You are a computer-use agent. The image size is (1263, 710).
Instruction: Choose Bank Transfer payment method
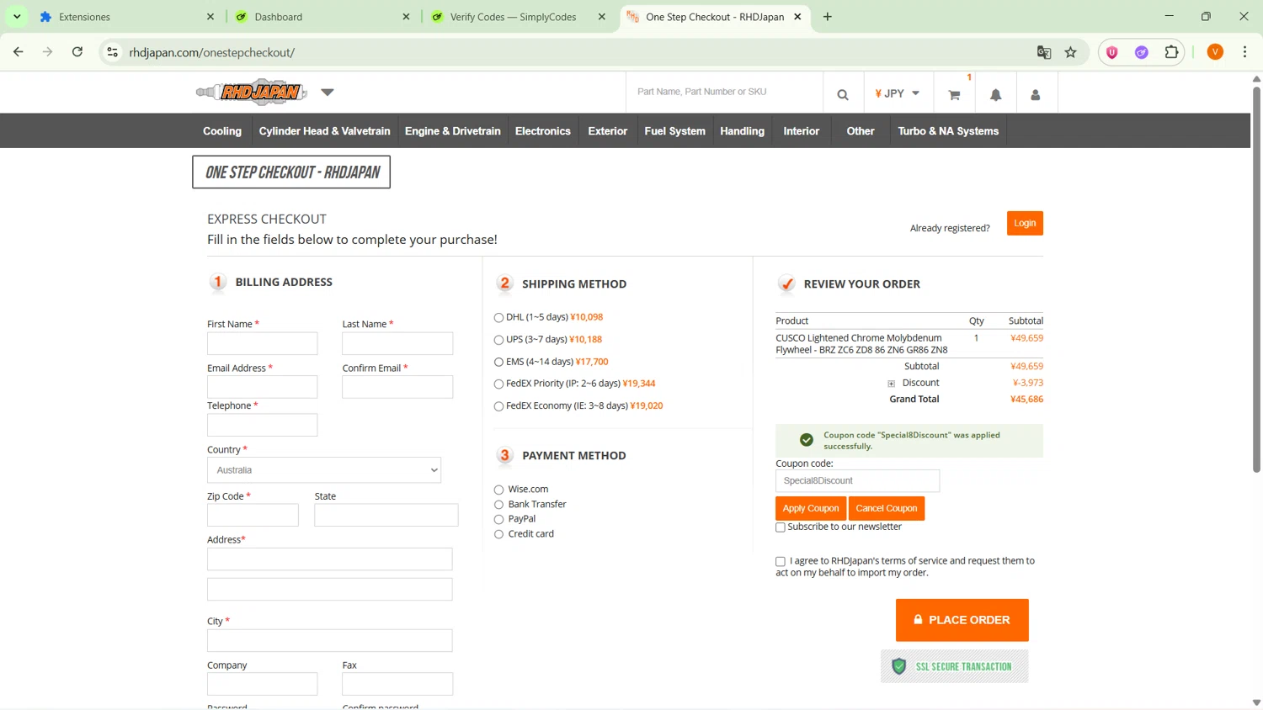498,505
